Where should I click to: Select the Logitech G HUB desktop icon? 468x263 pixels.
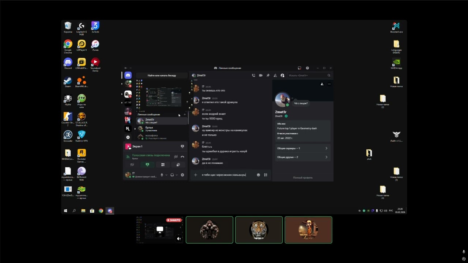pos(82,28)
